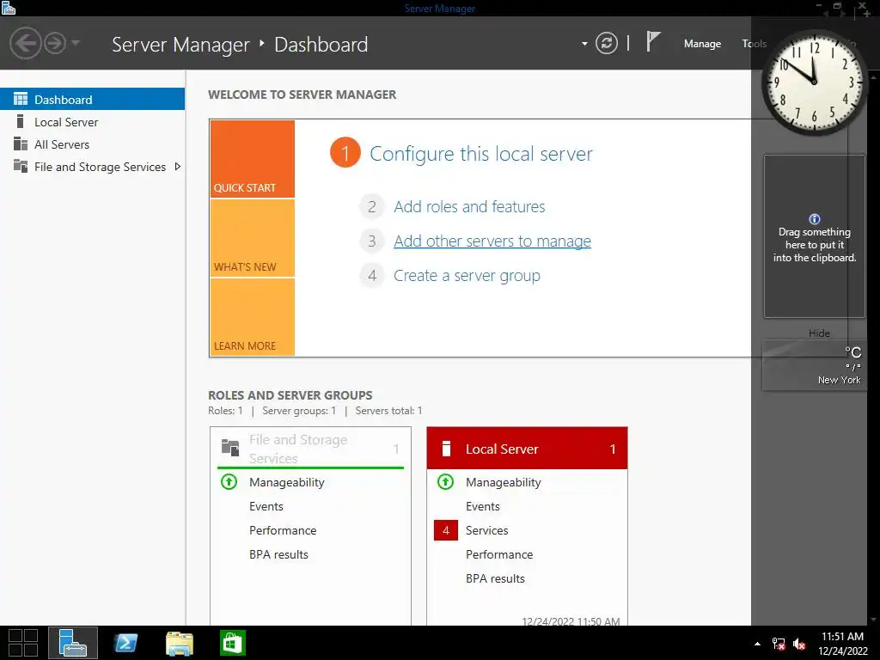Select the LEARN MORE tile
This screenshot has height=660, width=880.
tap(253, 317)
